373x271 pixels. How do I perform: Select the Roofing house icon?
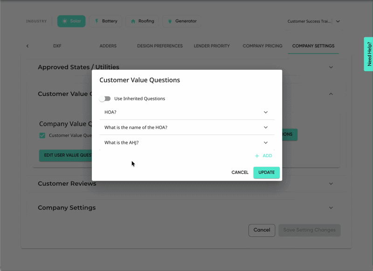point(133,21)
